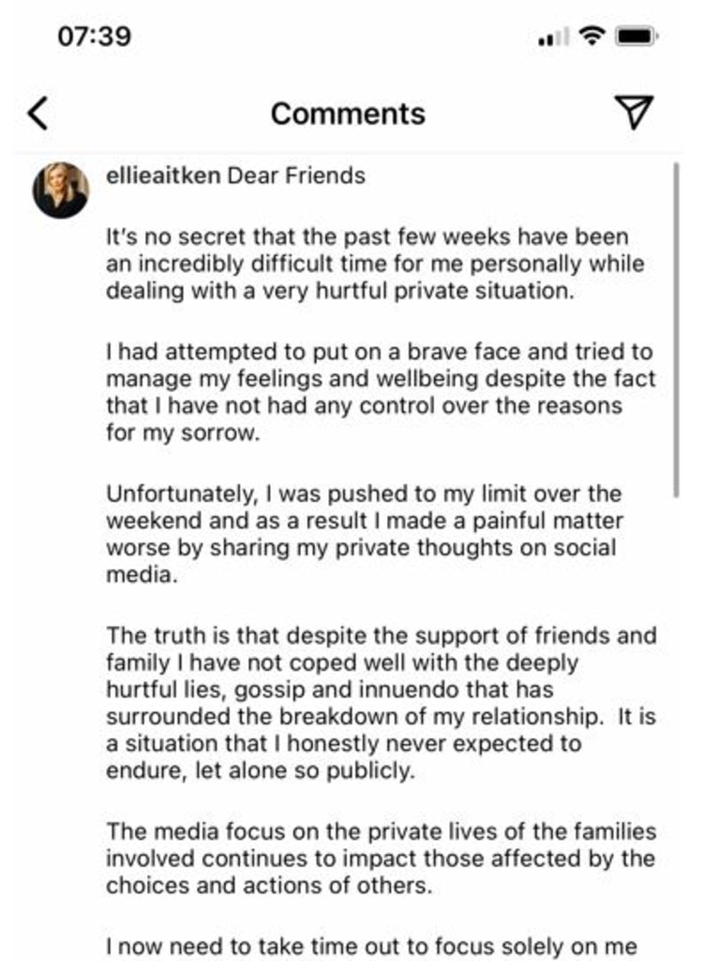The width and height of the screenshot is (720, 961).
Task: Open ellieaitken's profile picture
Action: coord(61,190)
